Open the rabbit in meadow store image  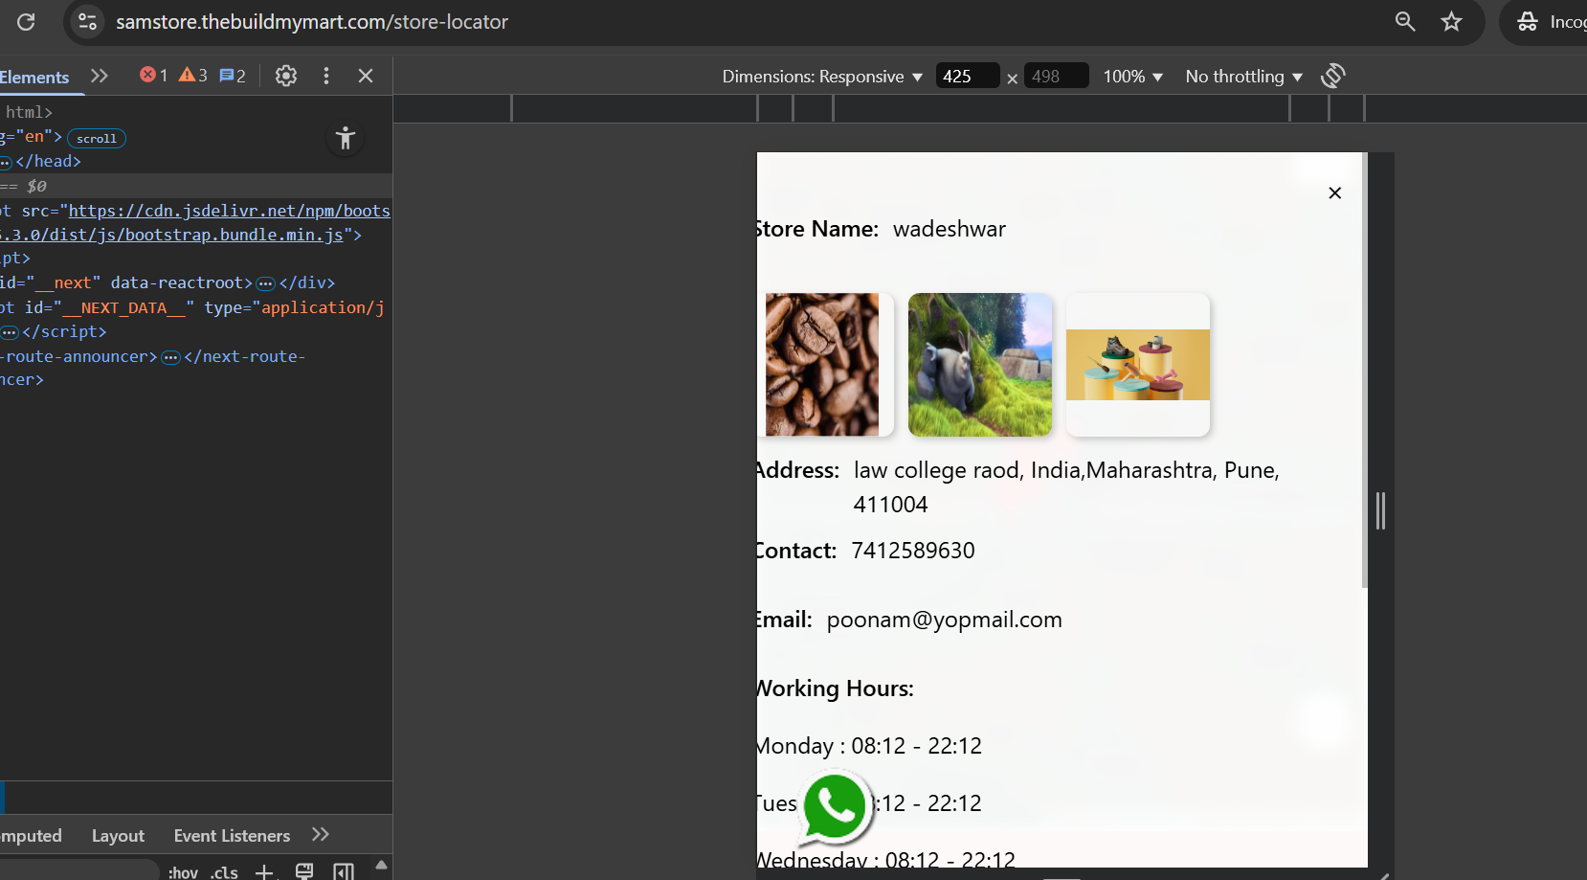tap(980, 365)
